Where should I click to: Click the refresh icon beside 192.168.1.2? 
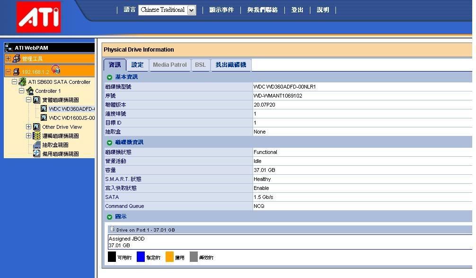[56, 71]
